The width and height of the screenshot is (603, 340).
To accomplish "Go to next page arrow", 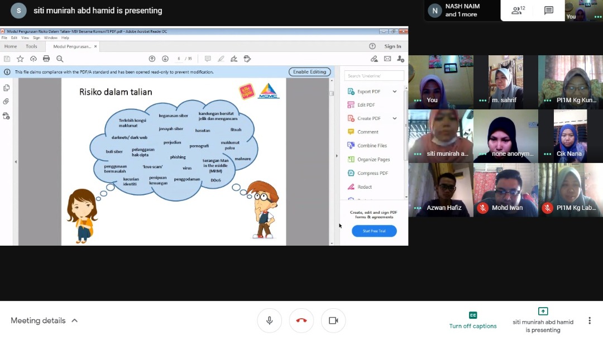I will coord(165,59).
